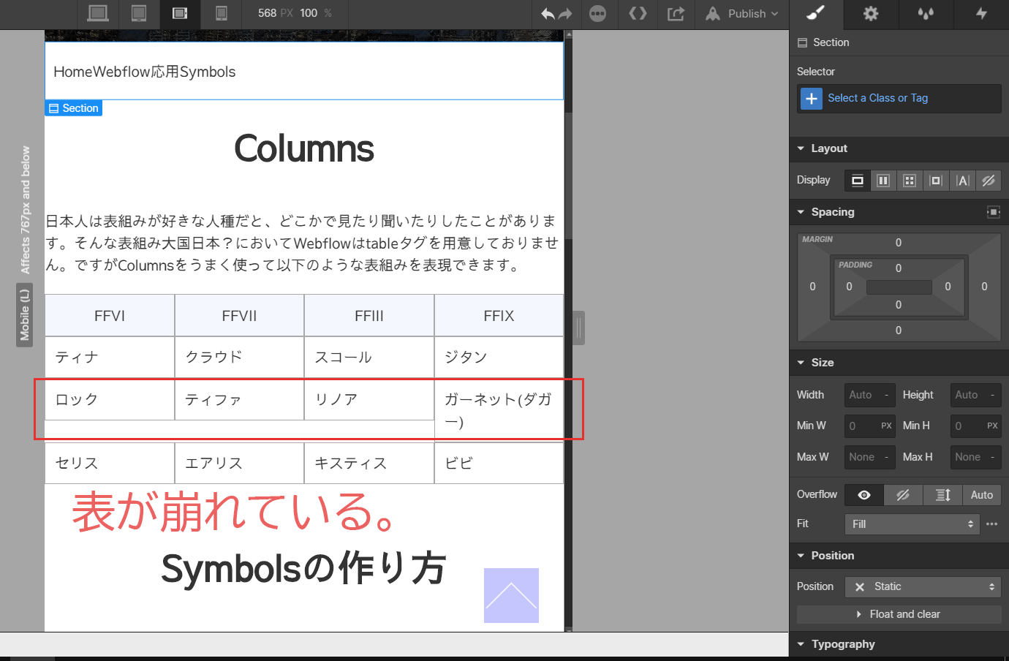Open the Publish dropdown

point(742,14)
